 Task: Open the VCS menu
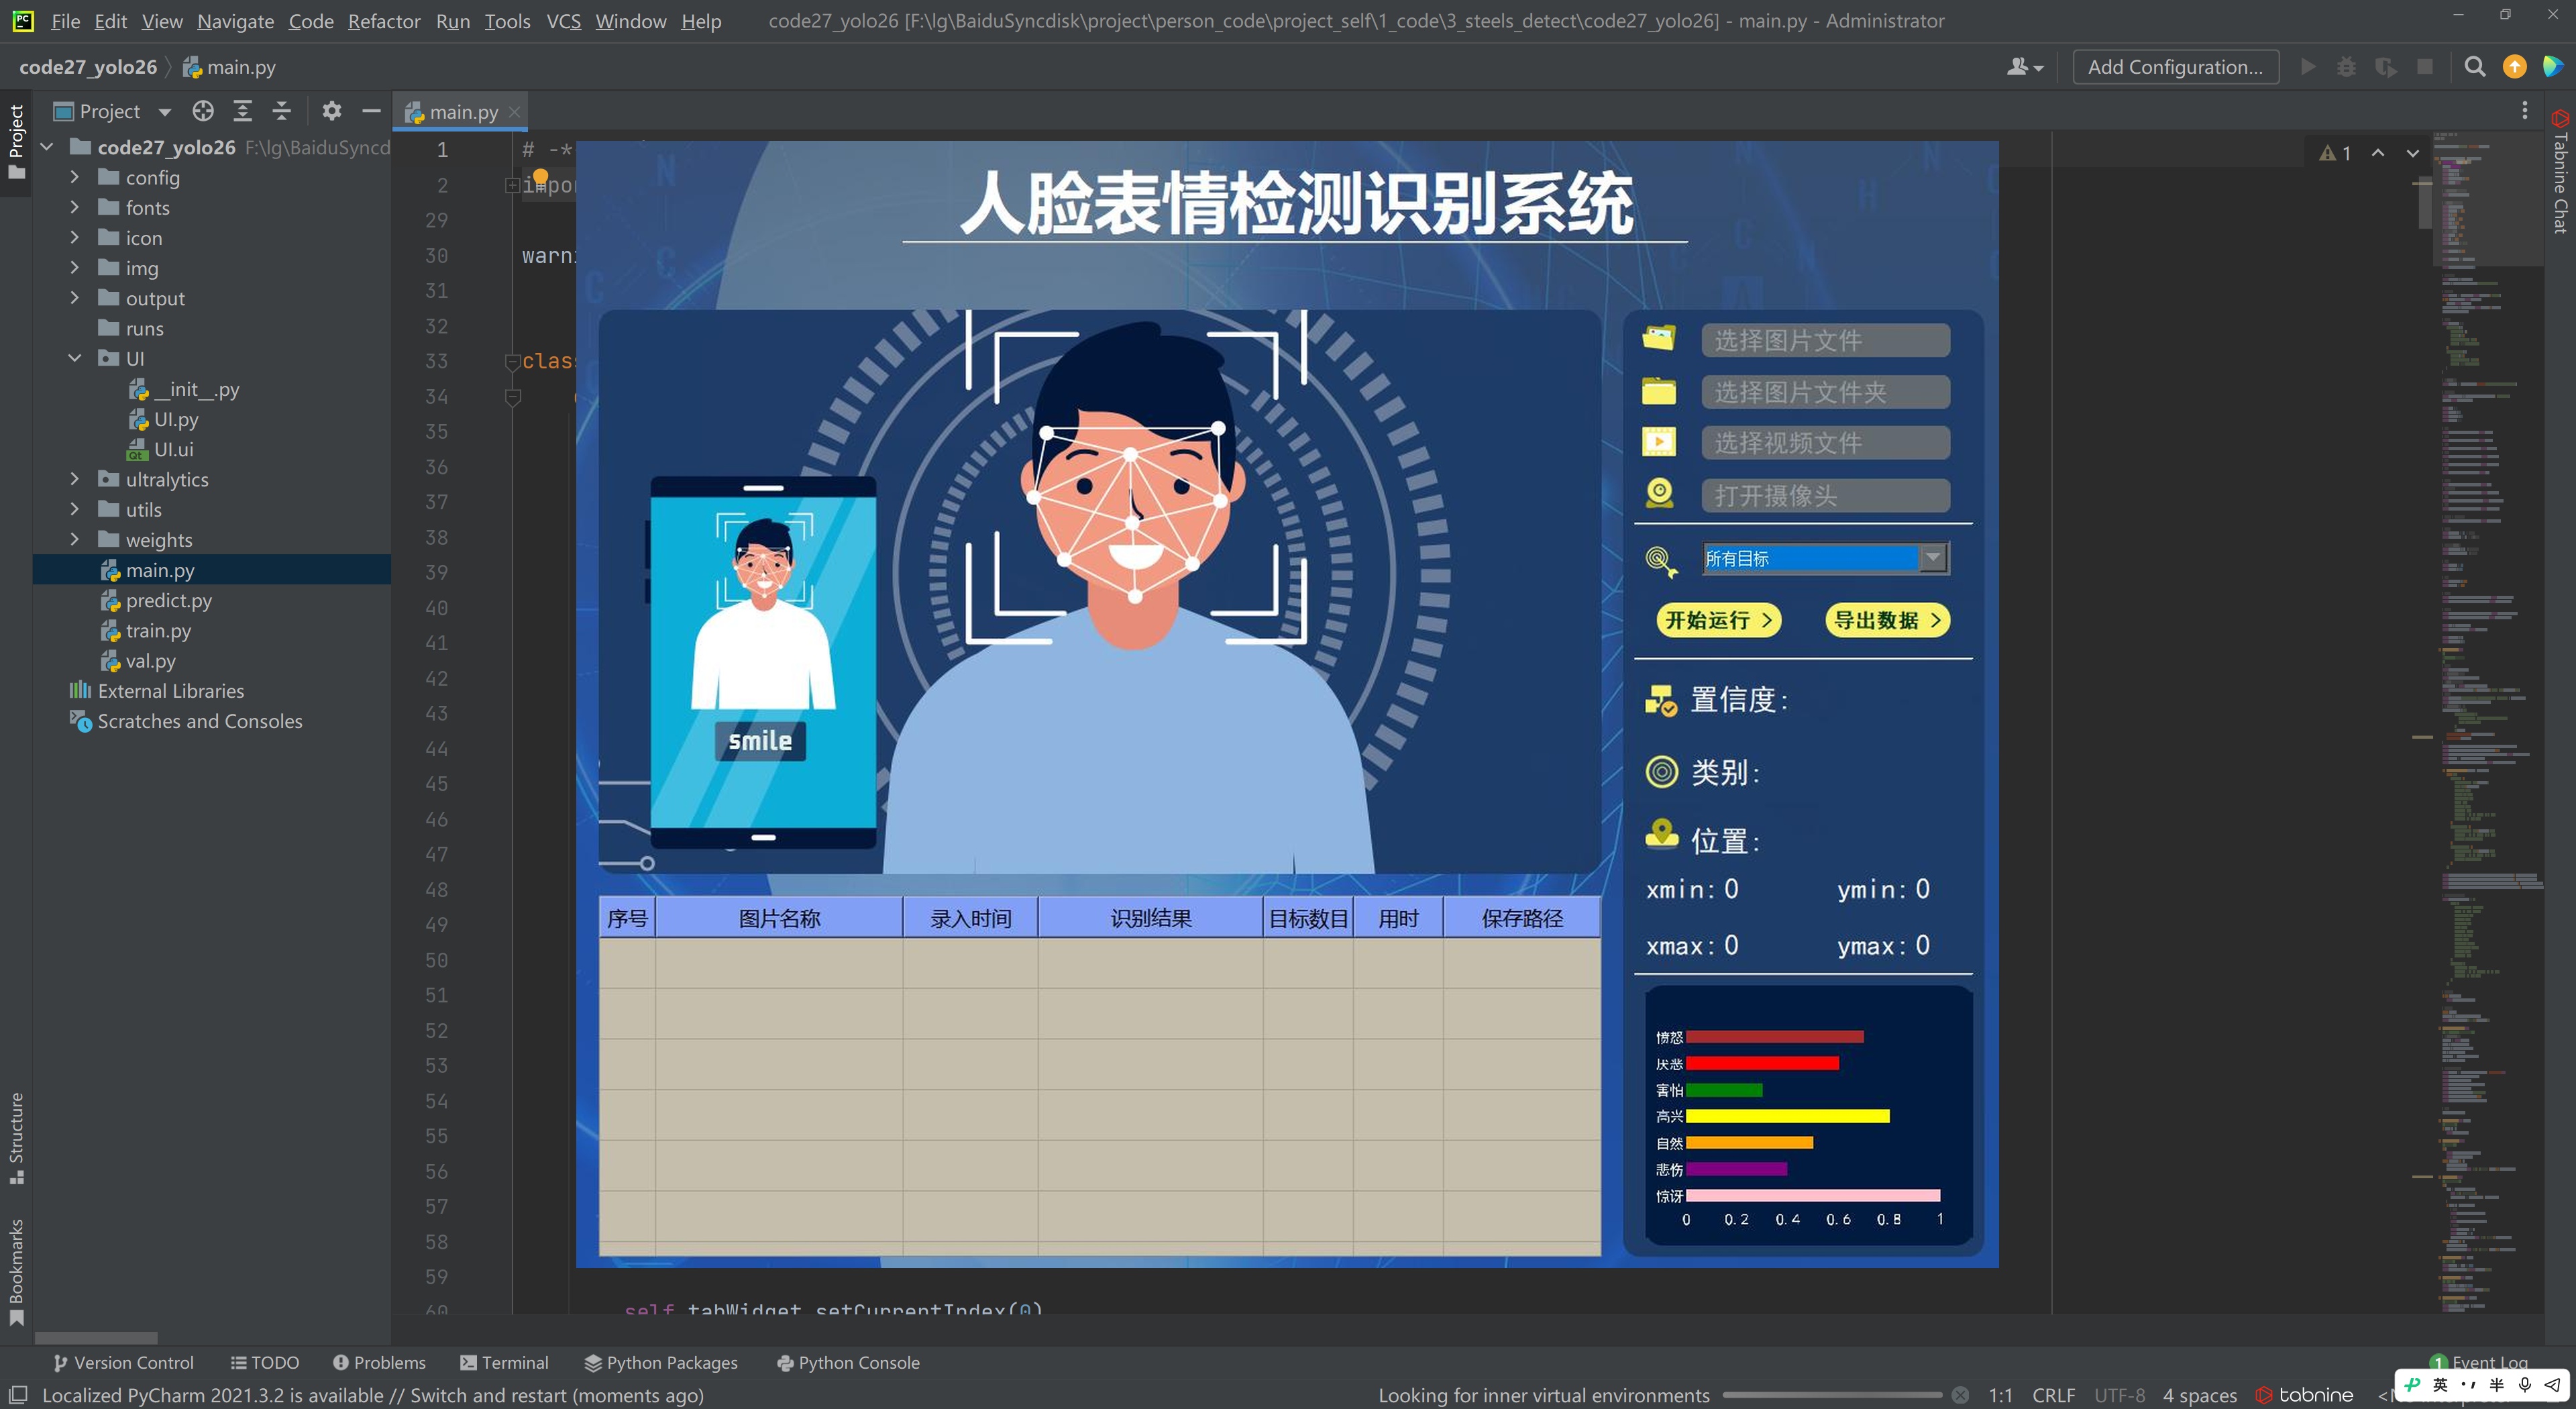563,21
